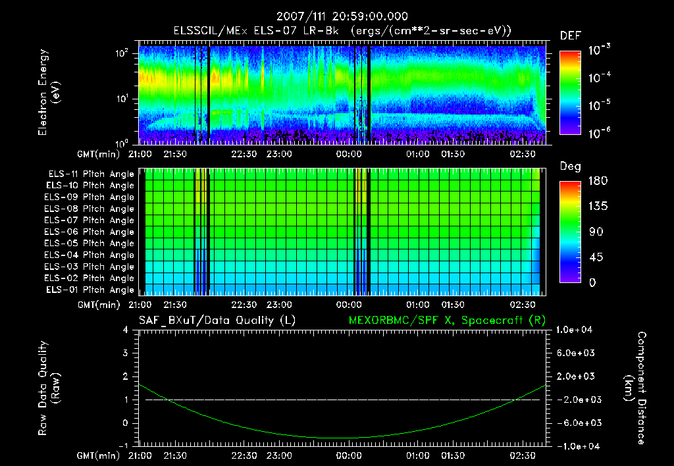Click the 22:30 label under the bottom plot
This screenshot has height=466, width=674.
point(244,455)
